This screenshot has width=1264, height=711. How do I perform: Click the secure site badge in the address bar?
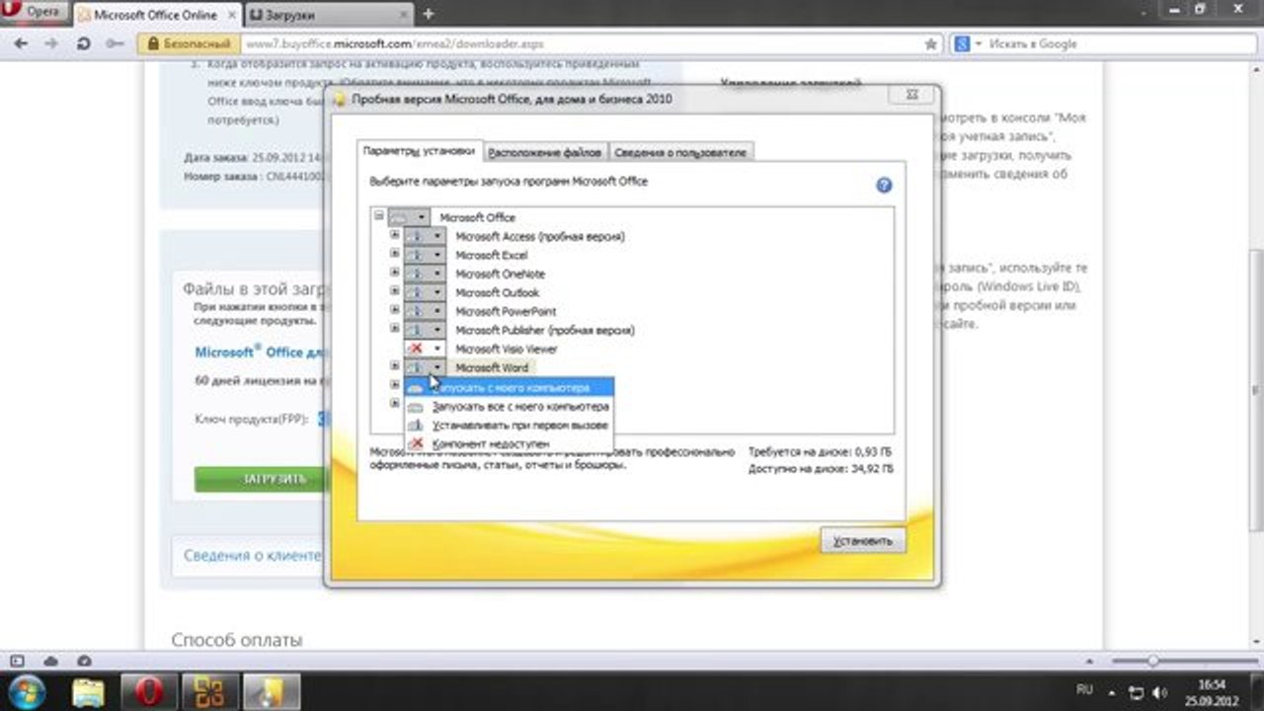[x=189, y=44]
